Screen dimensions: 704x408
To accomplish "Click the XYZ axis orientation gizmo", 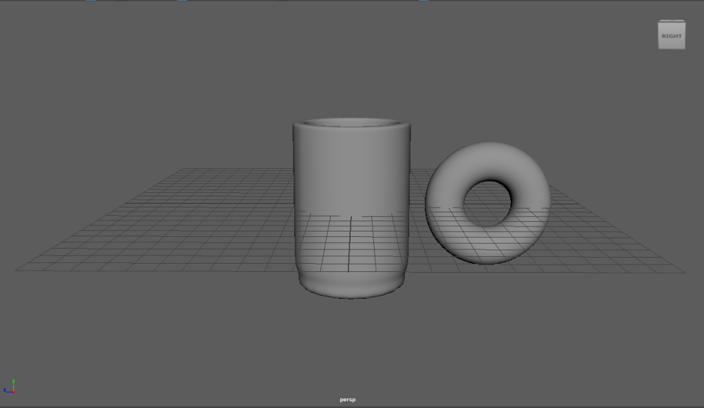I will (x=10, y=387).
